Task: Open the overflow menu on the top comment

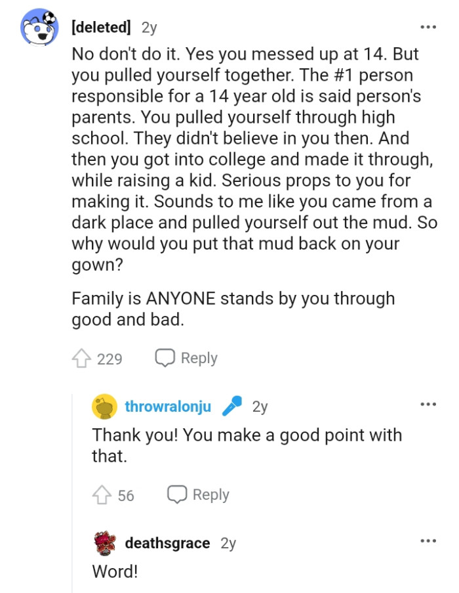Action: (428, 26)
